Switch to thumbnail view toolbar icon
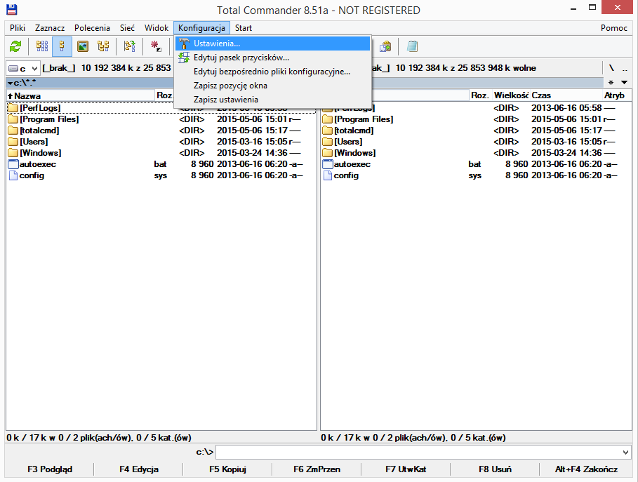Image resolution: width=638 pixels, height=482 pixels. pos(83,46)
